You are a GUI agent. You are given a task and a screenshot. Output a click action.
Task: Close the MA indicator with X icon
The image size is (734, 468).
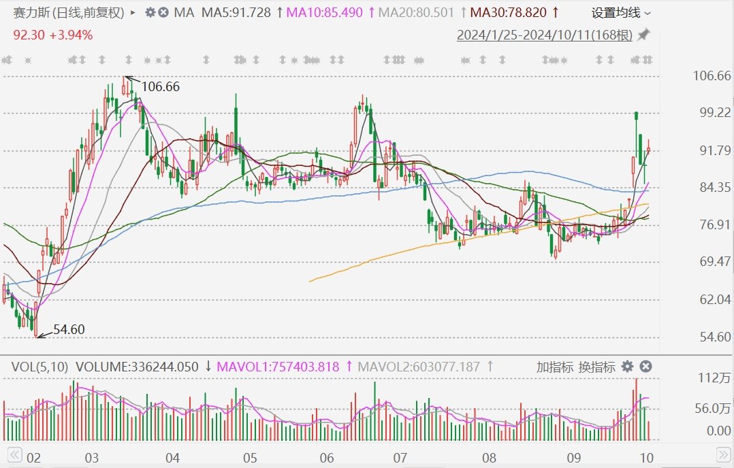tap(164, 12)
